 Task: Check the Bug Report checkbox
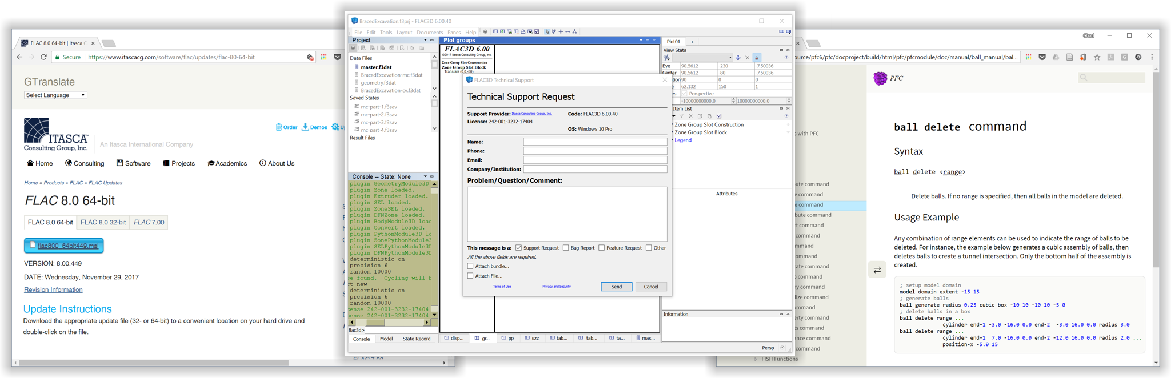(x=566, y=248)
